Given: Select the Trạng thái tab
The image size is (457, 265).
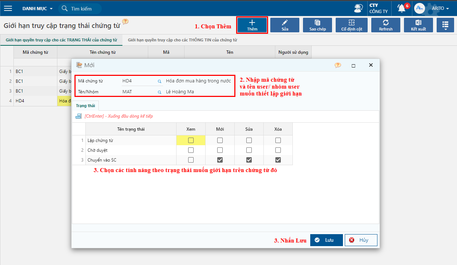Looking at the screenshot, I should tap(85, 106).
